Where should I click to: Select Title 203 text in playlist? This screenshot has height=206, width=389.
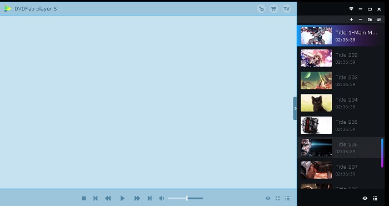point(347,77)
